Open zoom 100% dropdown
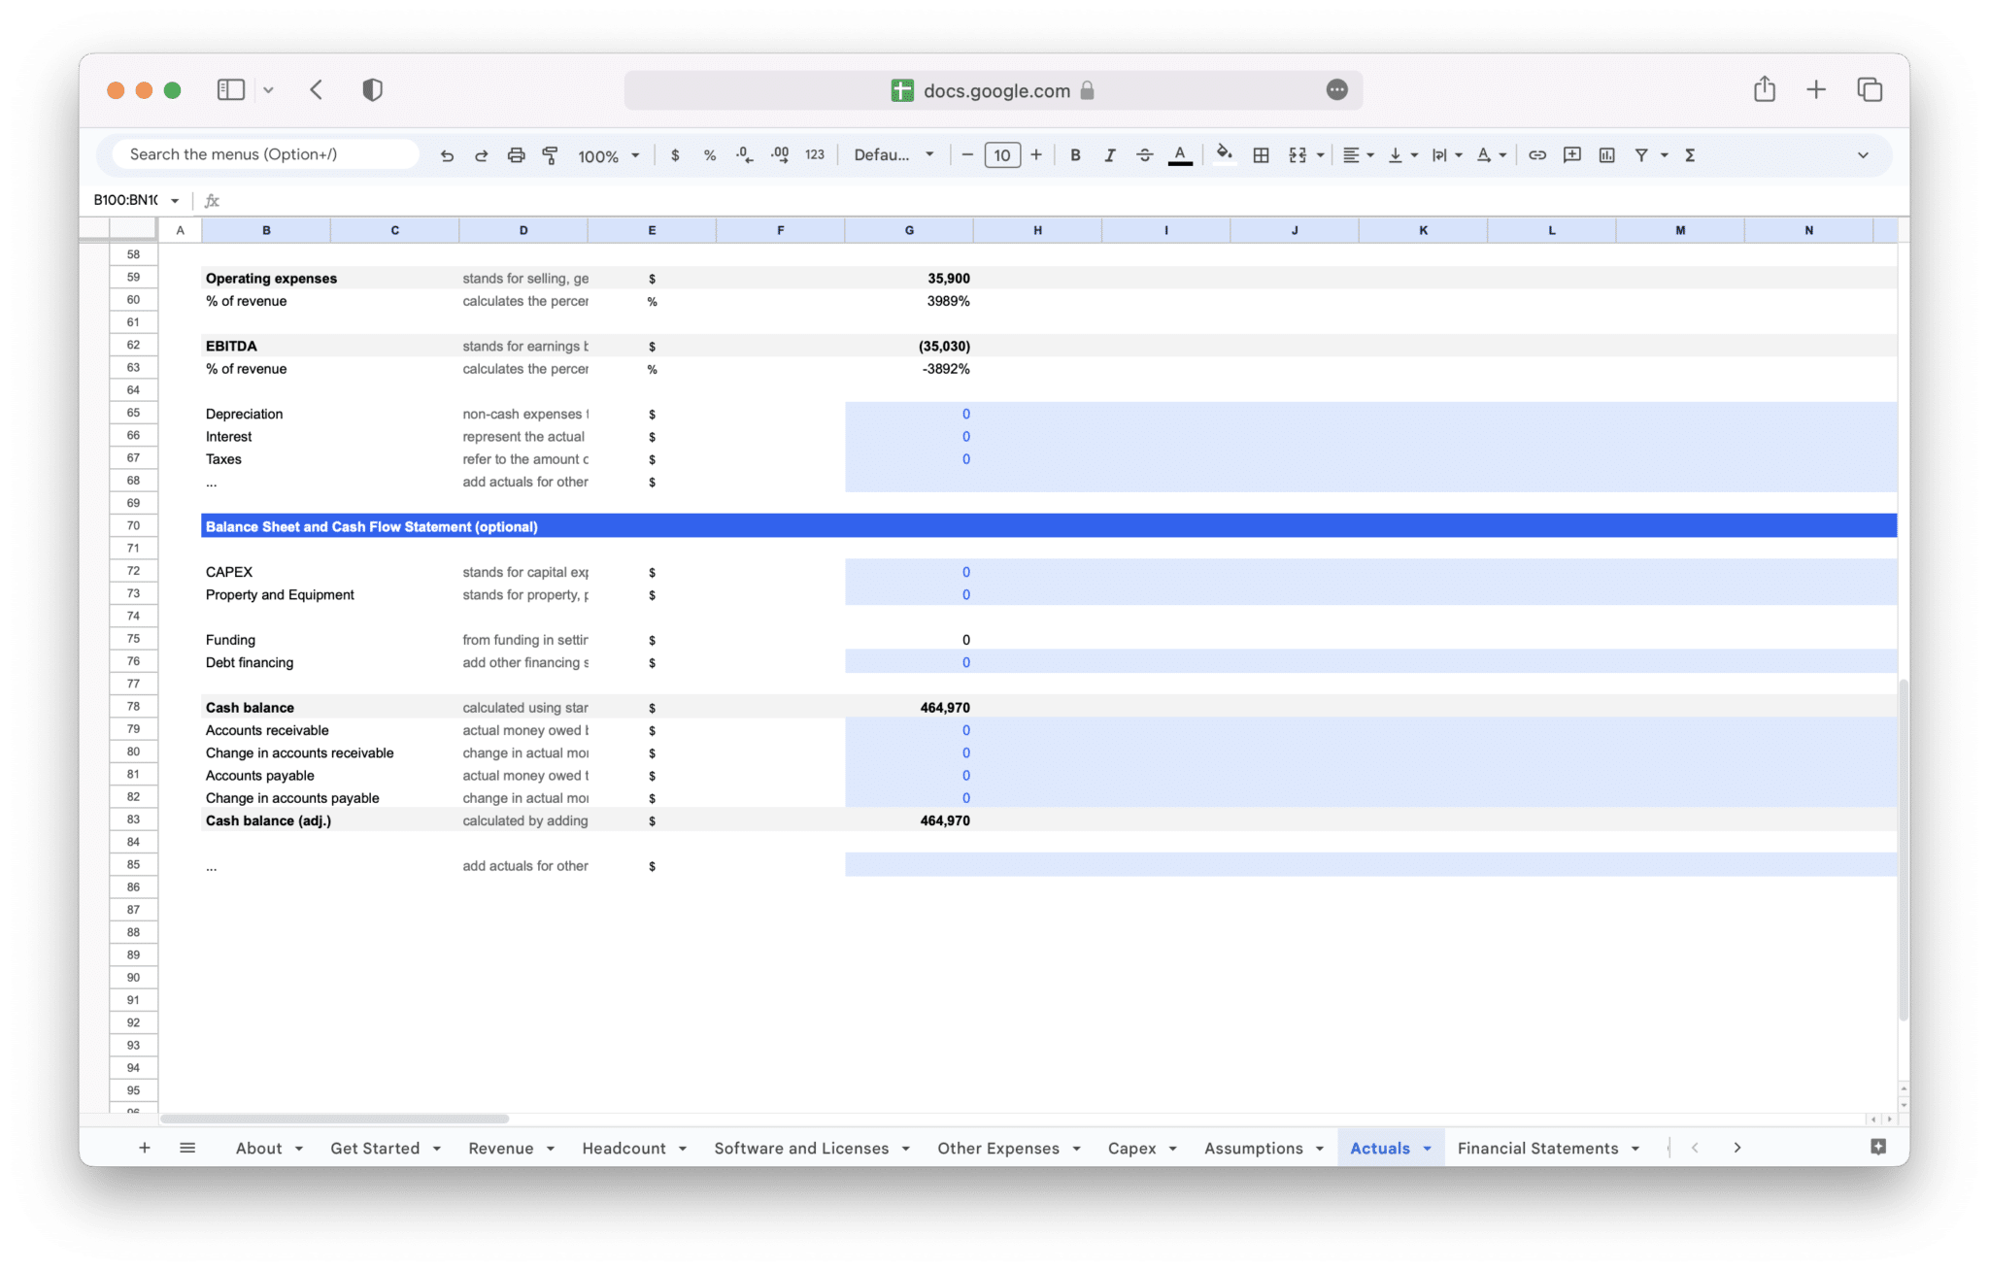This screenshot has width=1989, height=1271. [x=609, y=155]
